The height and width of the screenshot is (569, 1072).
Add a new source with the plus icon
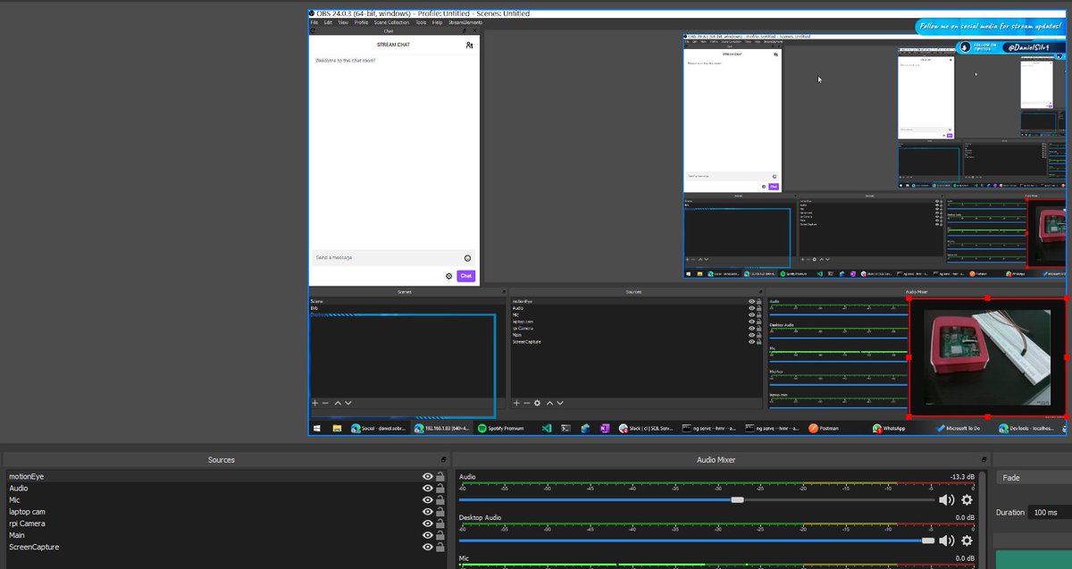[516, 402]
